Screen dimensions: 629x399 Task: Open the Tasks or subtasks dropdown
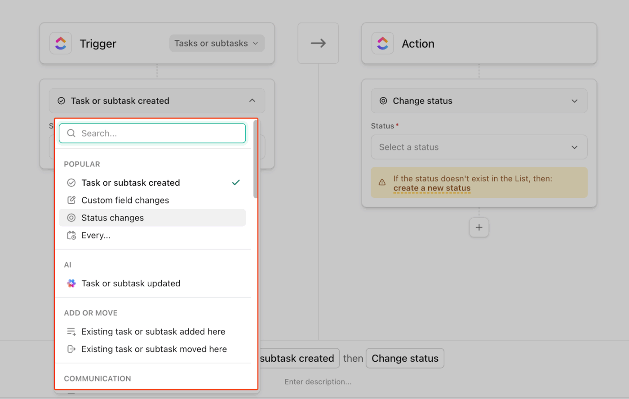[217, 43]
